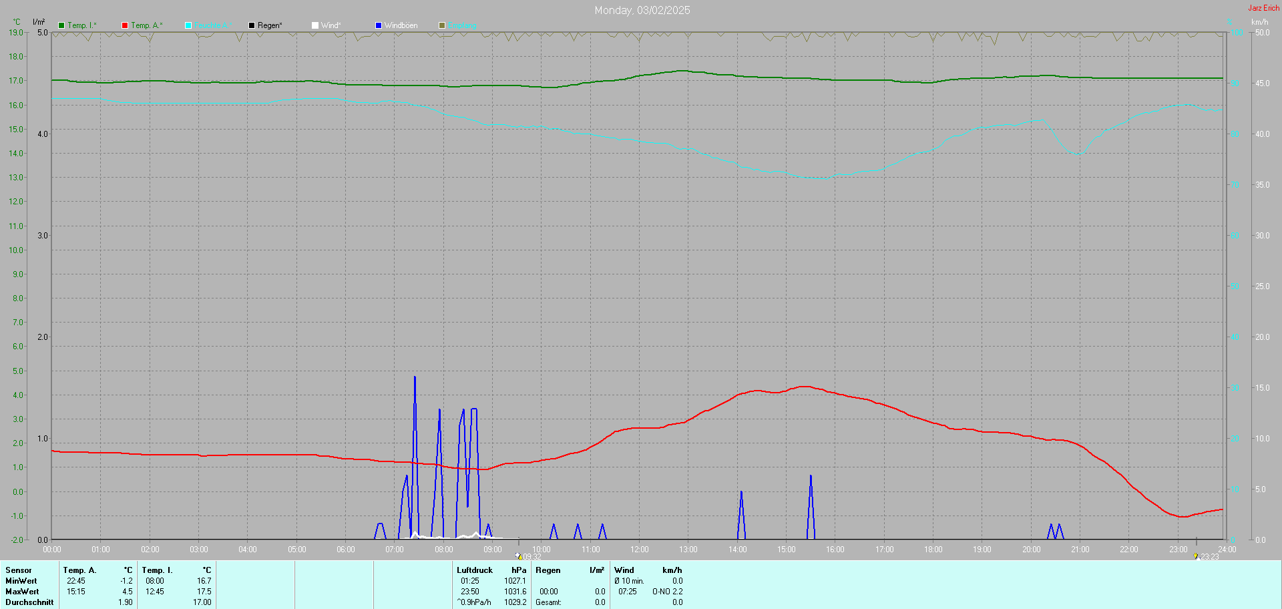The image size is (1282, 609).
Task: Click the red Temp. A. legend swatch
Action: coord(125,25)
